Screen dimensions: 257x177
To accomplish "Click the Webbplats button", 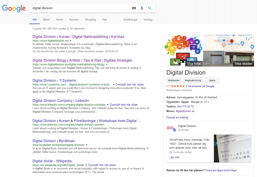I will point(174,80).
